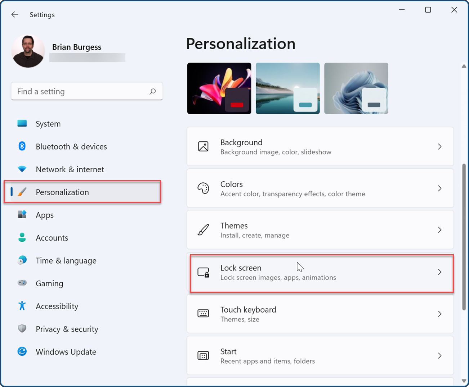Switch to the Apps section

tap(44, 215)
